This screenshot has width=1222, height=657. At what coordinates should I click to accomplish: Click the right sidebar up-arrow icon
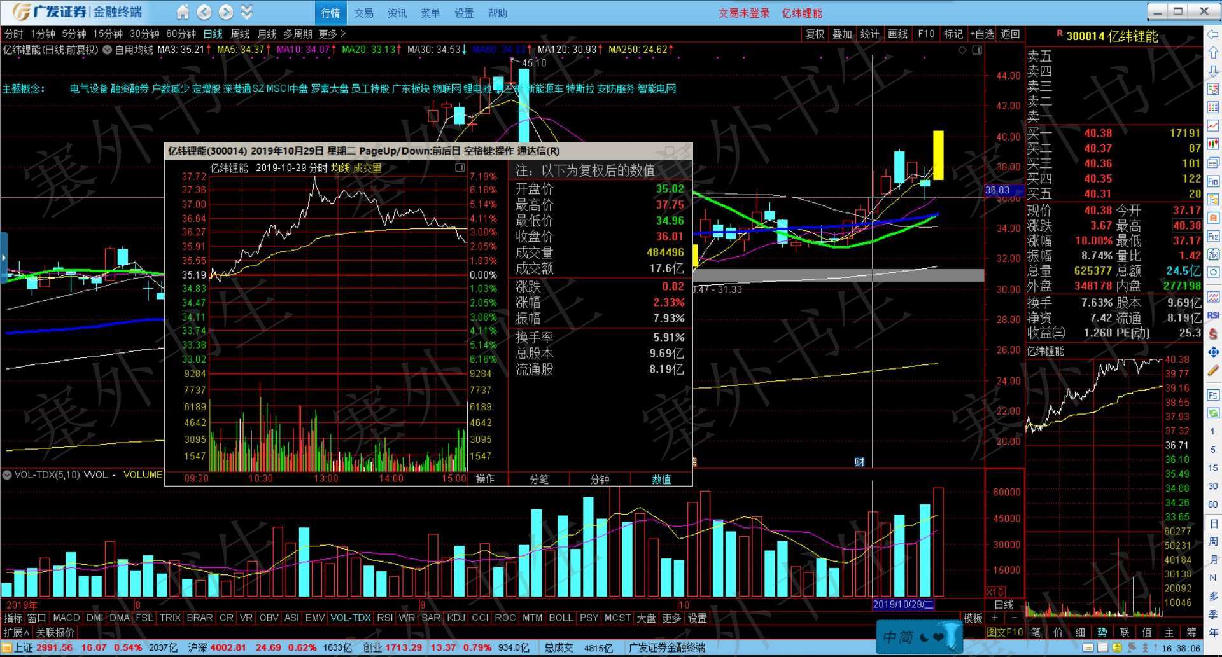(1213, 53)
